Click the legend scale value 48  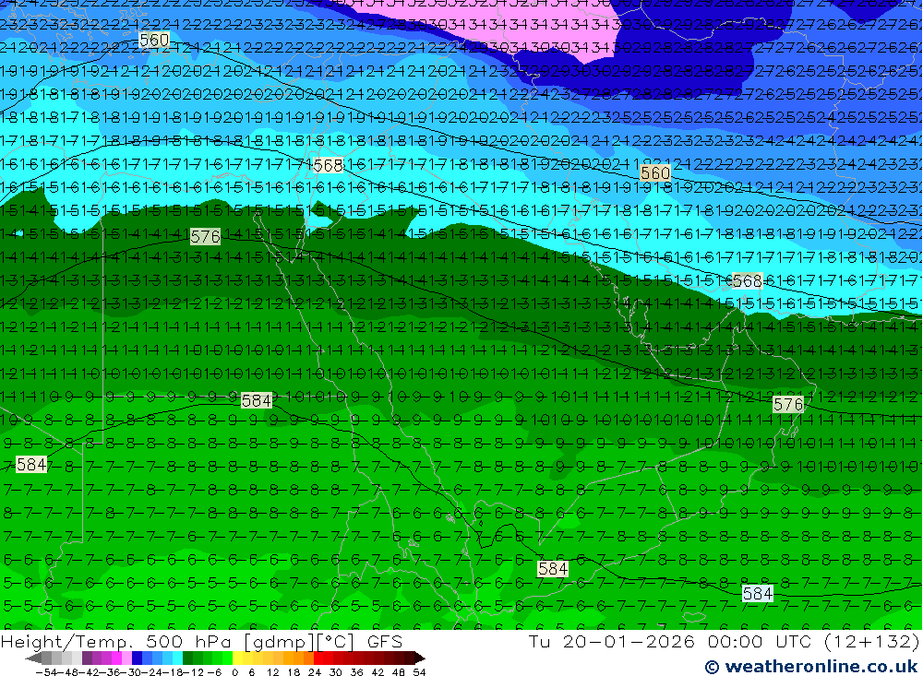[x=398, y=672]
